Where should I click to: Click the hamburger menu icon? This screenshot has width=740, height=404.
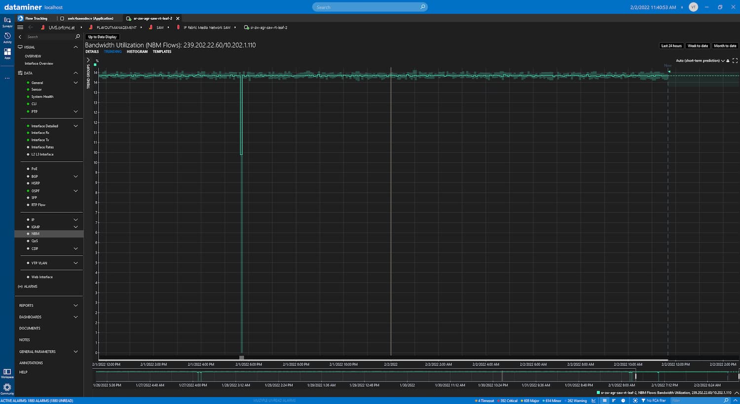pyautogui.click(x=20, y=27)
